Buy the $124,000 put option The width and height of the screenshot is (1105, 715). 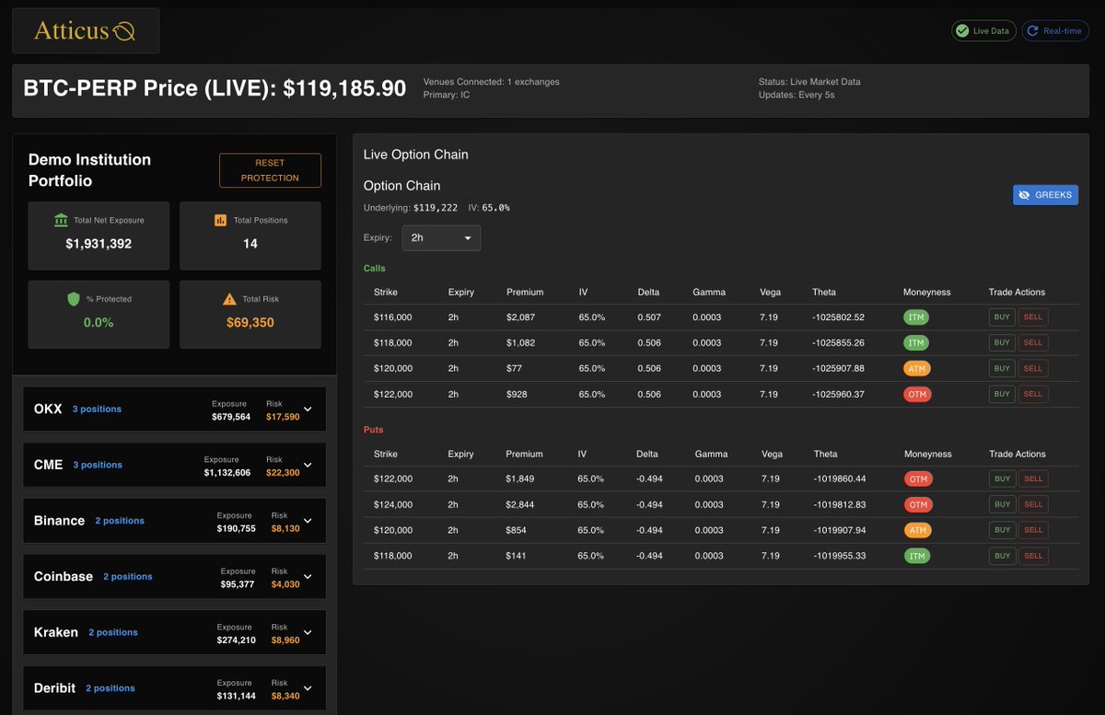point(1002,504)
